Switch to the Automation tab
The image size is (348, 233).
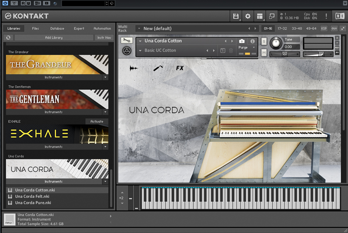point(102,28)
